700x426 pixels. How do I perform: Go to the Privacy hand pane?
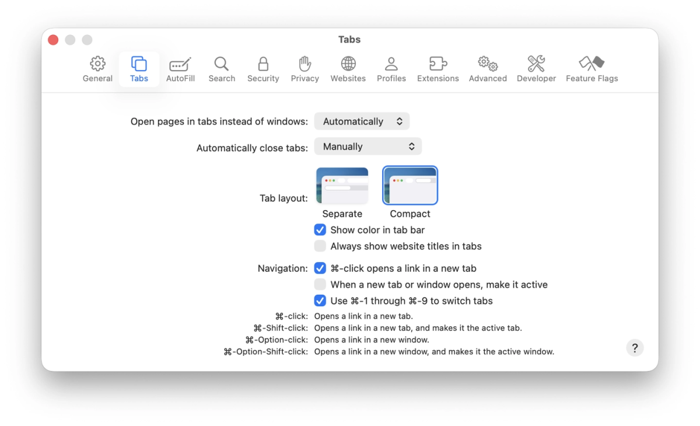304,69
